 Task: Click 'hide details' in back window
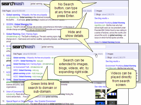pos(87,11)
